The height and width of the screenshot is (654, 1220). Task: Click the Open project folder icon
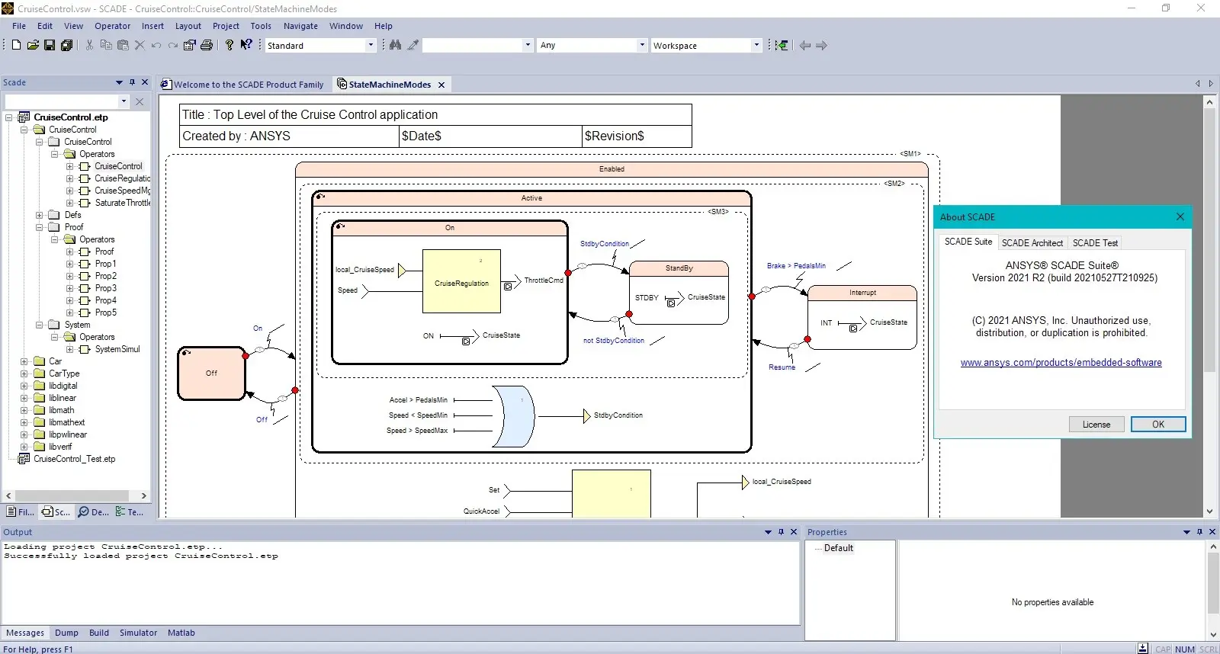click(33, 45)
